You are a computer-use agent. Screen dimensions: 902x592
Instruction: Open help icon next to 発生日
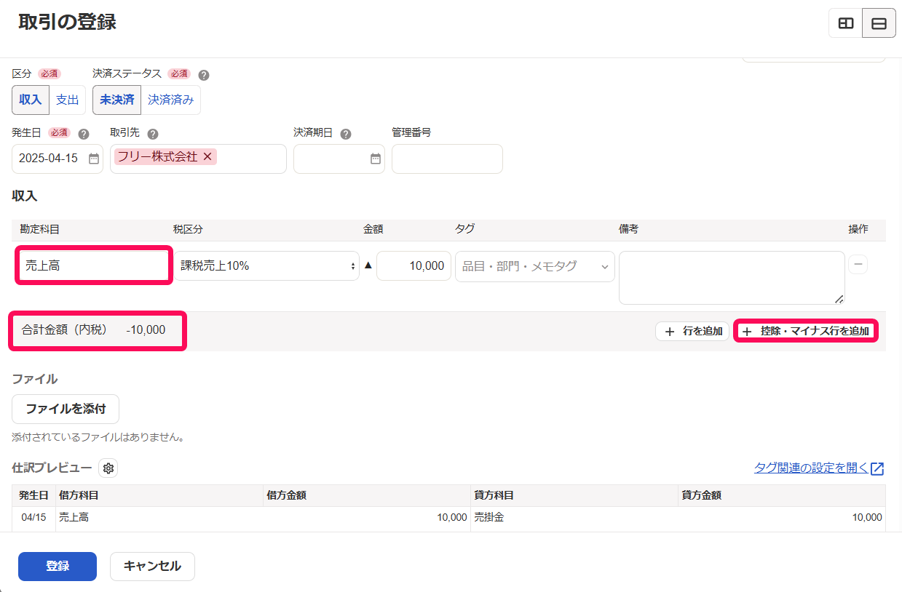click(84, 134)
